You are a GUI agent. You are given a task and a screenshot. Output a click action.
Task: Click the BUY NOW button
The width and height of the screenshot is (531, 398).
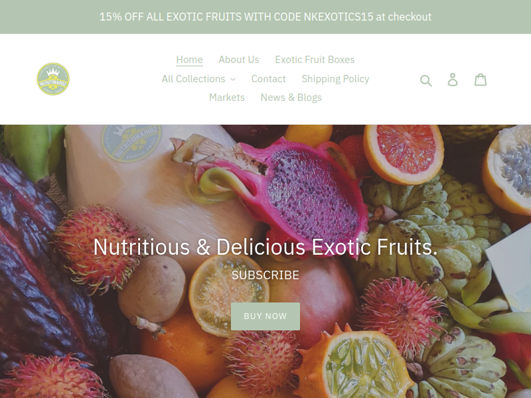(265, 316)
